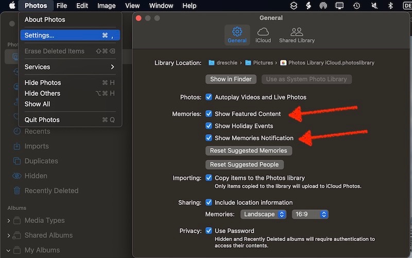Image resolution: width=412 pixels, height=258 pixels.
Task: Select Hidden in the sidebar
Action: (x=36, y=175)
